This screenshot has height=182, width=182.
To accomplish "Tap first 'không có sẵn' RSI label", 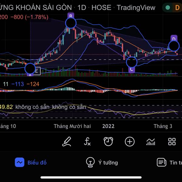I will 32,107.
